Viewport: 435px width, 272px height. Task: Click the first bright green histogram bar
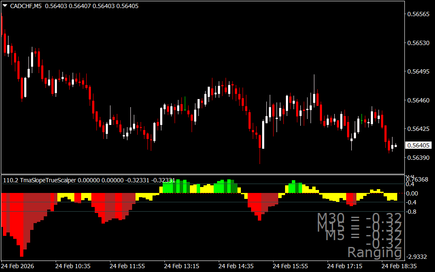tap(166, 188)
